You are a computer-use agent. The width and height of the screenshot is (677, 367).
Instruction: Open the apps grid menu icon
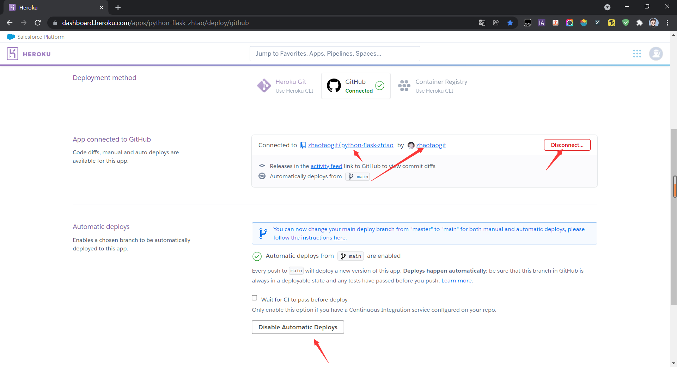coord(637,54)
